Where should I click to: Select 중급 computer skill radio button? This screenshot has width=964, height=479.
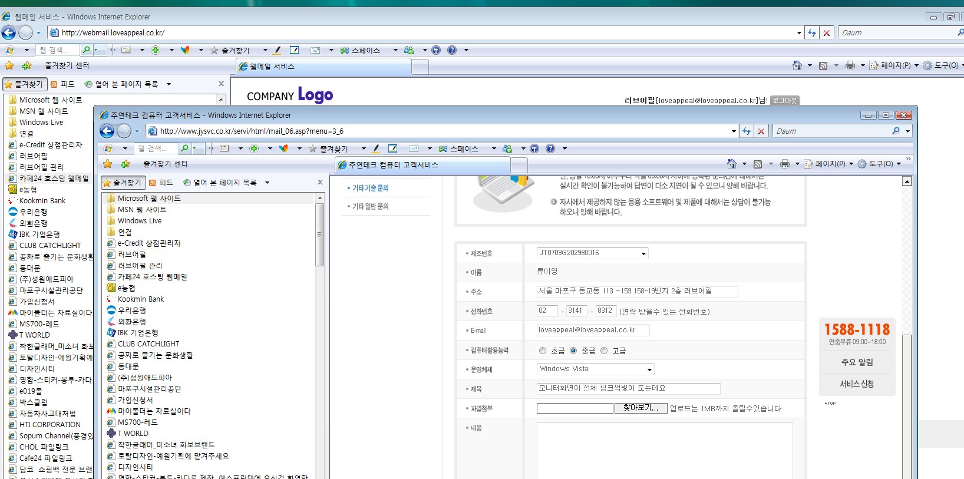(573, 351)
